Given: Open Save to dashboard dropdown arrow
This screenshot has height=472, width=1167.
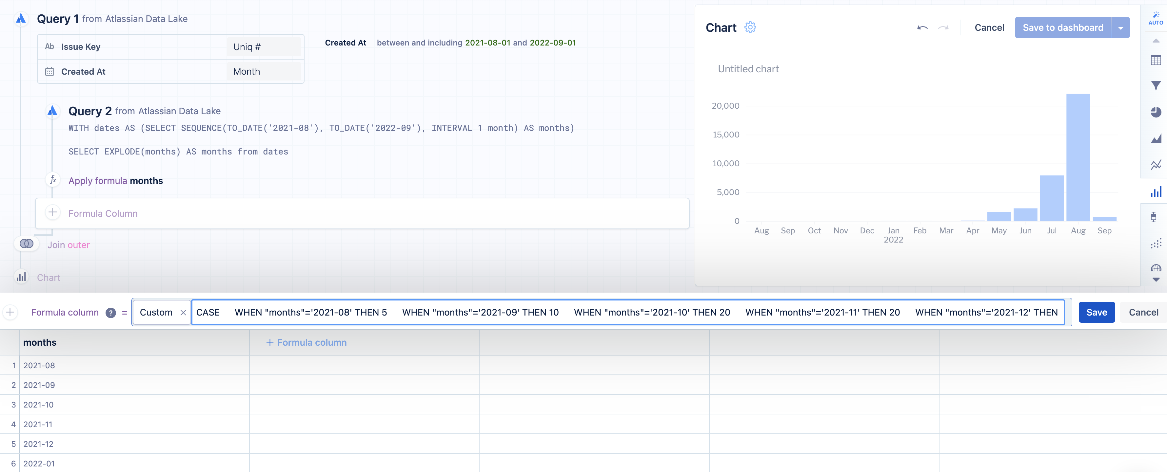Looking at the screenshot, I should pos(1120,28).
